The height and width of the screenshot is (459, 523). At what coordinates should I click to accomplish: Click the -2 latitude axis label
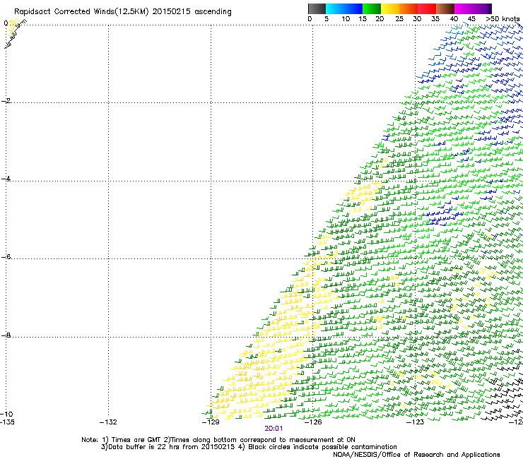pos(6,100)
